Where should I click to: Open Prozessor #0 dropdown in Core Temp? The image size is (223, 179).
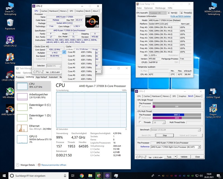click(x=157, y=13)
